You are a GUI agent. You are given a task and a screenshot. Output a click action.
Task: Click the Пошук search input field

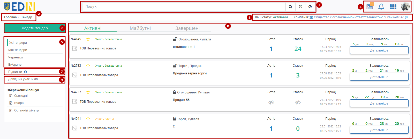tap(184, 7)
